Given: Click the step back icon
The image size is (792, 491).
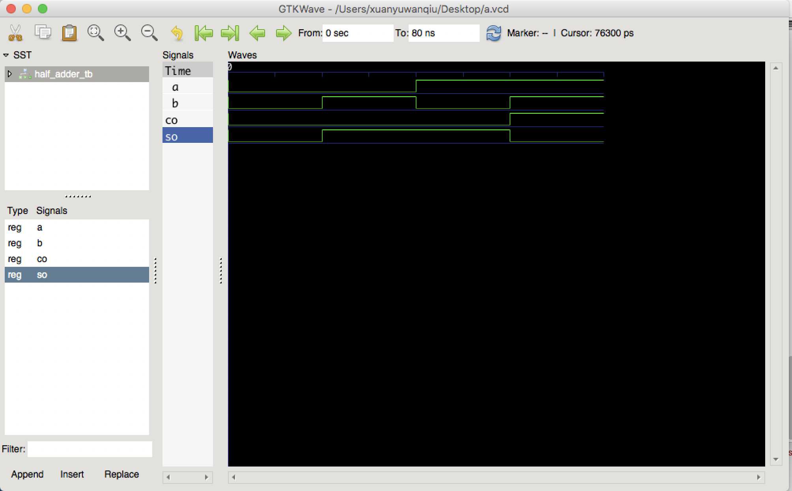Looking at the screenshot, I should [x=258, y=33].
